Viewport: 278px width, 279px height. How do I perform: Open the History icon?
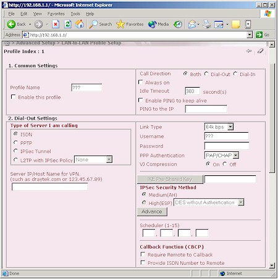(177, 24)
